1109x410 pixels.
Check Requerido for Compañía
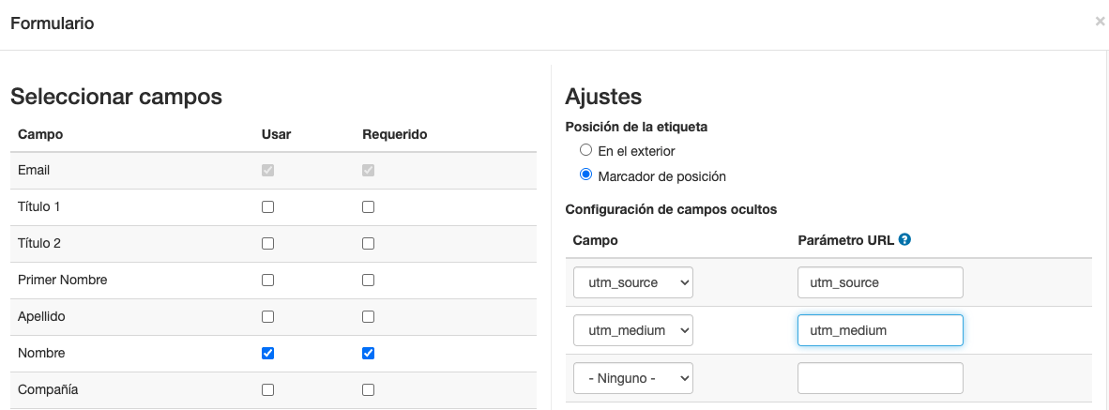368,389
